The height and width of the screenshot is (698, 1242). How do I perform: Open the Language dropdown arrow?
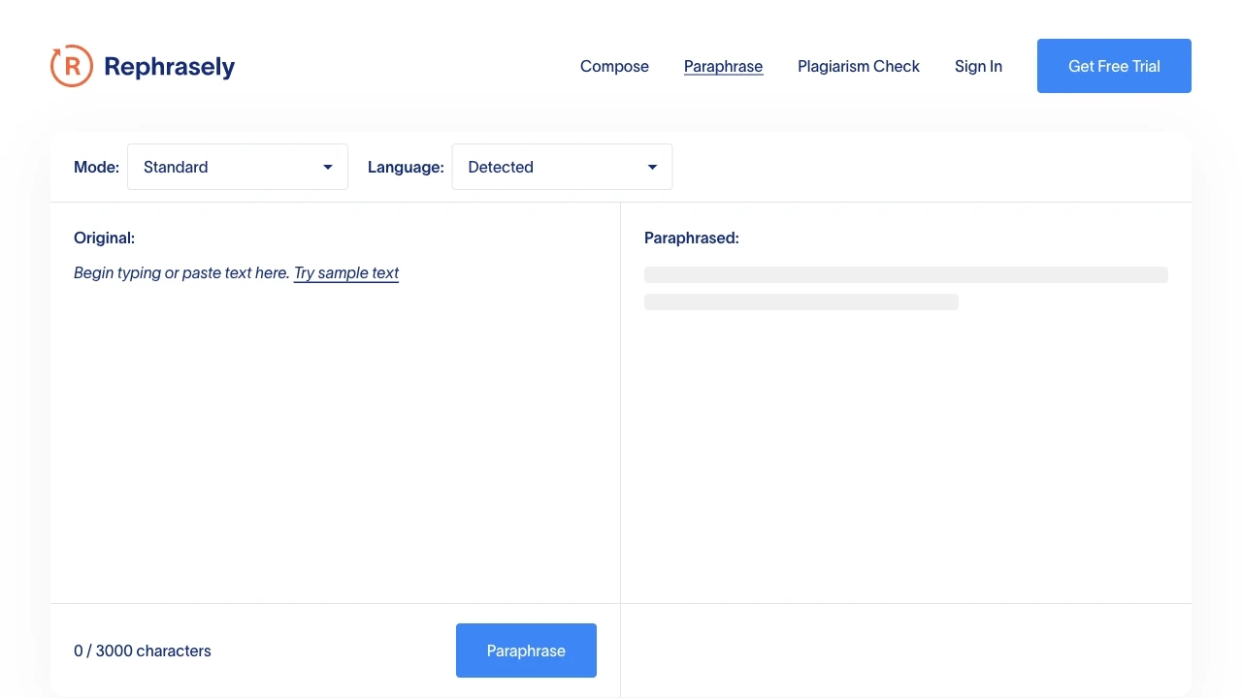pyautogui.click(x=651, y=167)
